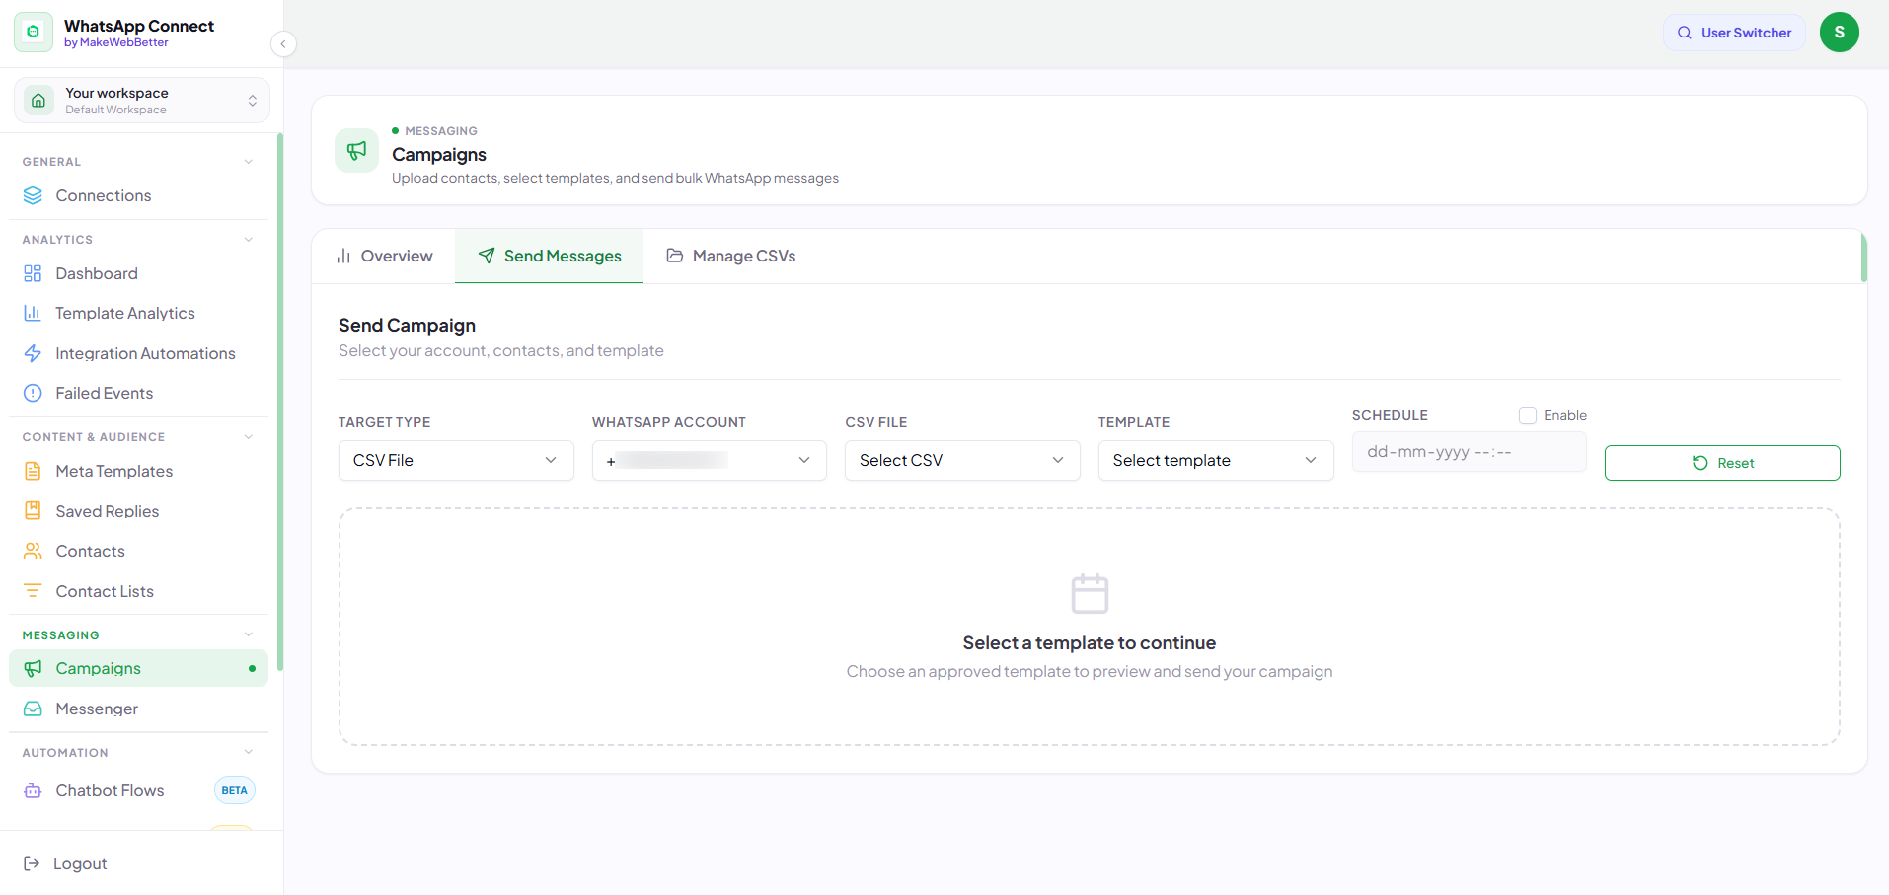Open the user avatar S menu
The image size is (1889, 895).
(x=1839, y=33)
